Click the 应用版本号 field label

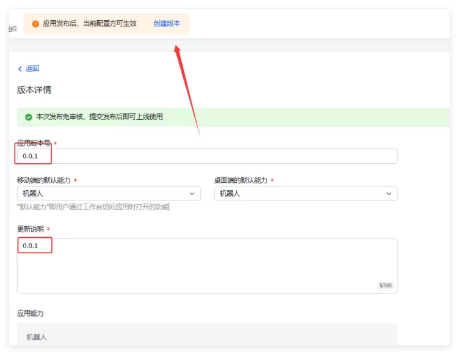point(34,144)
